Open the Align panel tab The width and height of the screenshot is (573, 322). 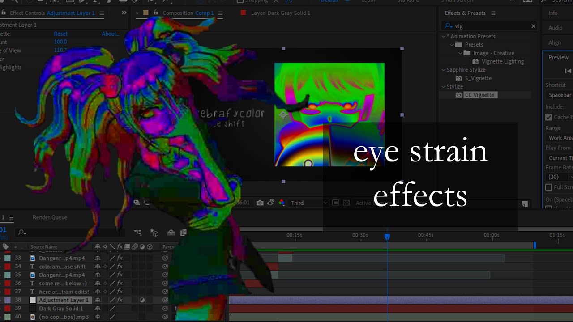555,43
